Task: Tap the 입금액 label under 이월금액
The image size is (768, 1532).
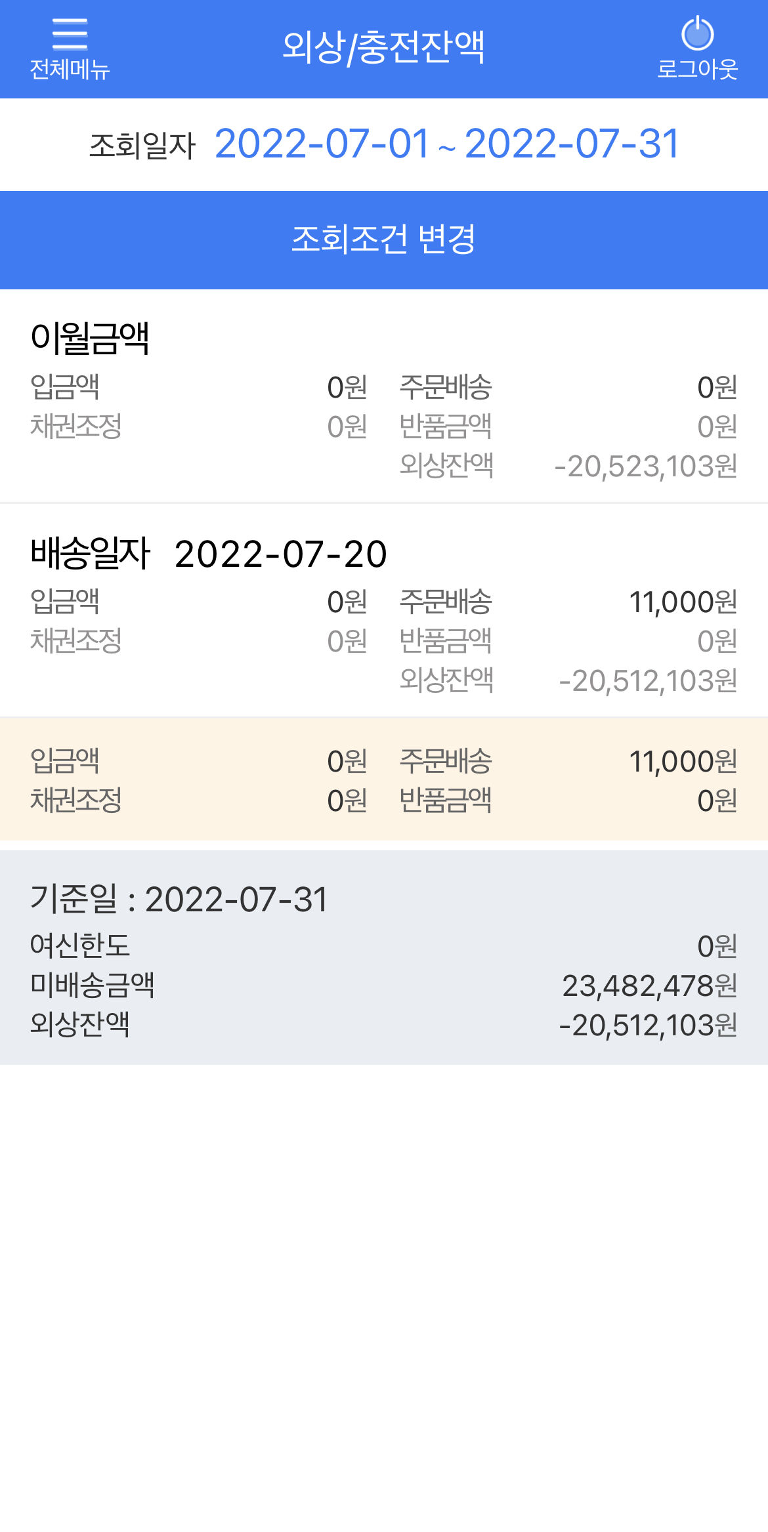Action: tap(65, 387)
